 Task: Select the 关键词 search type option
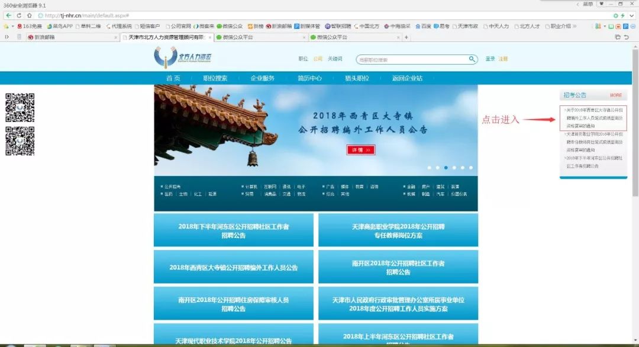pyautogui.click(x=335, y=59)
